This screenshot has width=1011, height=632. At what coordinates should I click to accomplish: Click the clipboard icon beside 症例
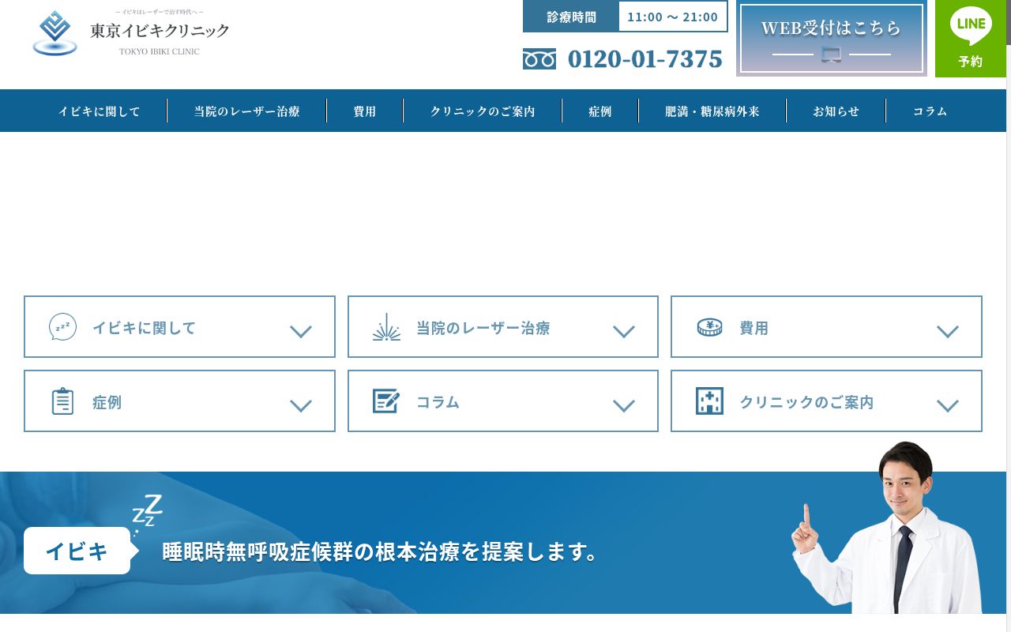tap(62, 401)
